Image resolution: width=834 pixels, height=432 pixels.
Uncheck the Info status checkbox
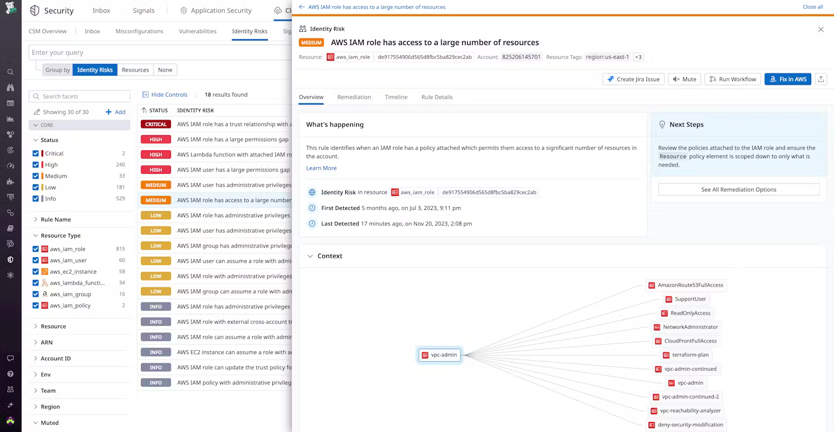(36, 199)
